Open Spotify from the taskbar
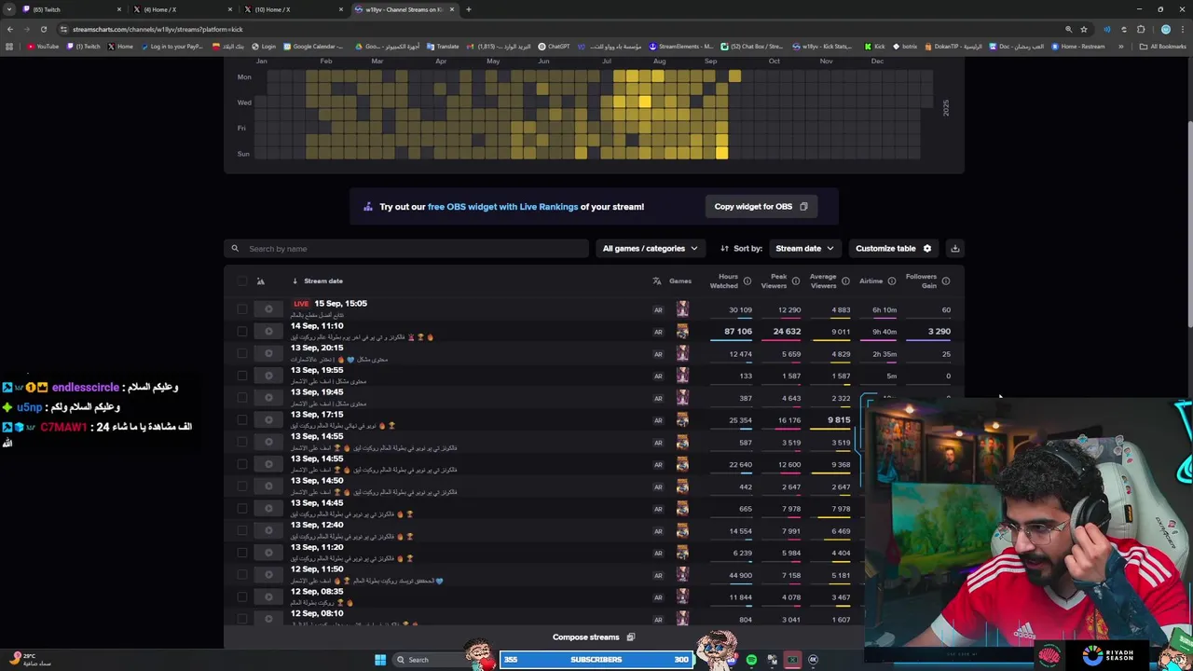 pyautogui.click(x=751, y=660)
